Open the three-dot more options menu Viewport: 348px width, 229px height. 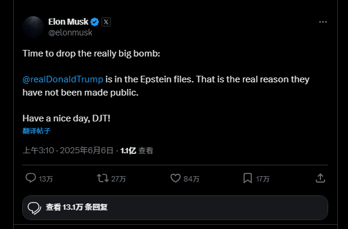pyautogui.click(x=323, y=22)
